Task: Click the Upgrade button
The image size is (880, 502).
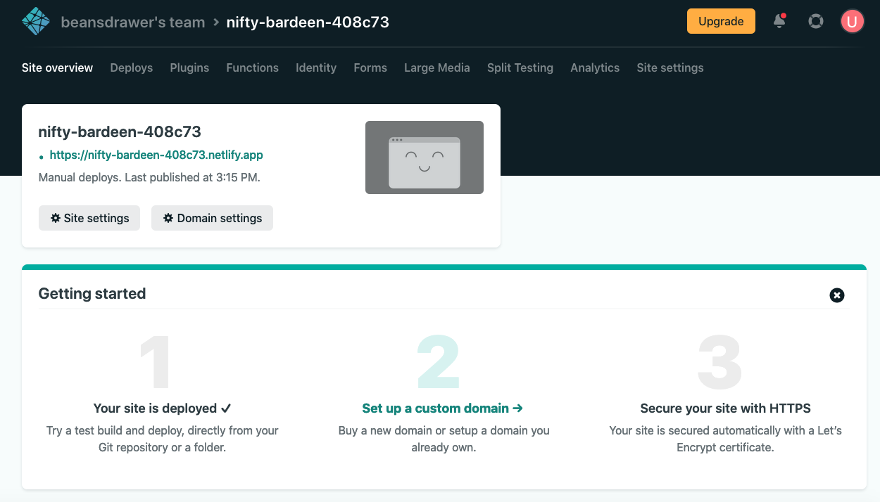Action: pyautogui.click(x=721, y=21)
